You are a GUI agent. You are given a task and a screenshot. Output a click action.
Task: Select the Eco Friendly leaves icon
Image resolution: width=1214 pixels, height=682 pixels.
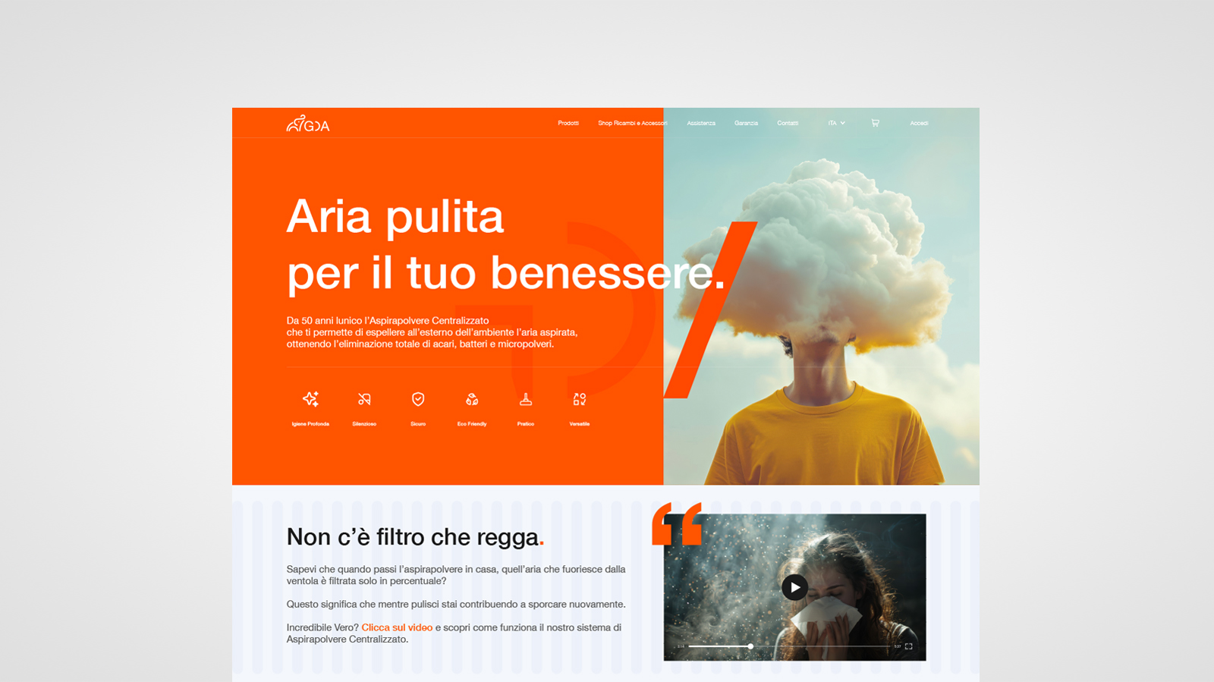pyautogui.click(x=472, y=399)
